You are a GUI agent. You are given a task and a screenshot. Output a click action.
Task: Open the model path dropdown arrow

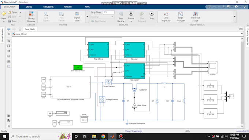click(x=242, y=34)
